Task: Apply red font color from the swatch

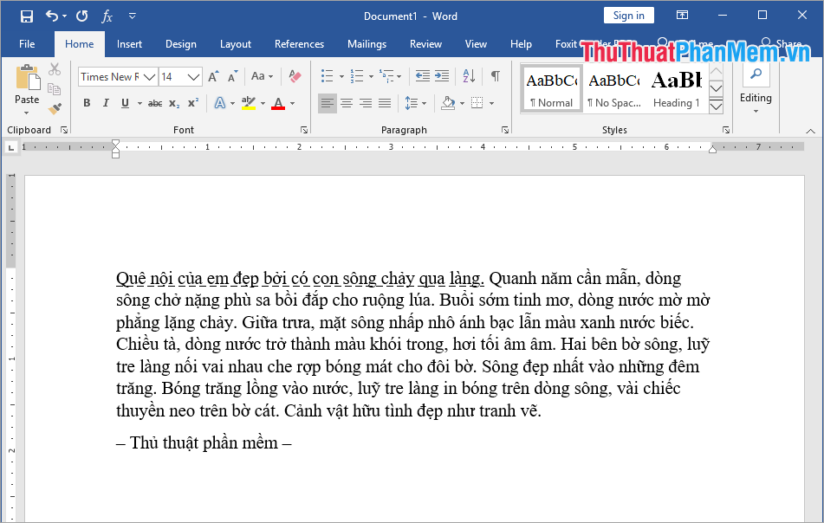Action: (277, 103)
